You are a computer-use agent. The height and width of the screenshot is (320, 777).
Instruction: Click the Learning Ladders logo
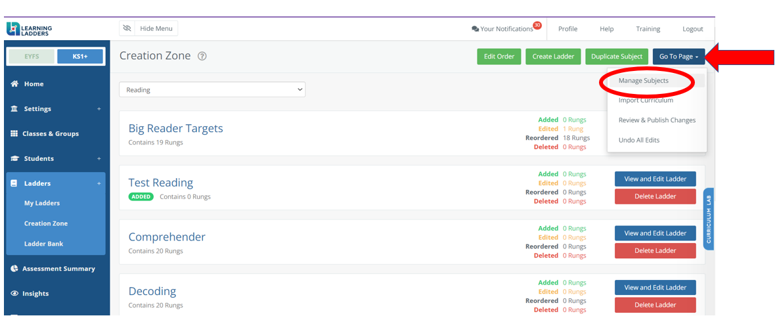click(x=30, y=30)
